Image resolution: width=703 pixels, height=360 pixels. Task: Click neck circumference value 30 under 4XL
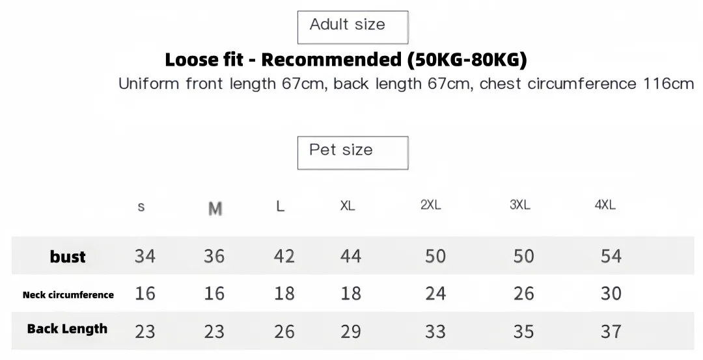[611, 294]
